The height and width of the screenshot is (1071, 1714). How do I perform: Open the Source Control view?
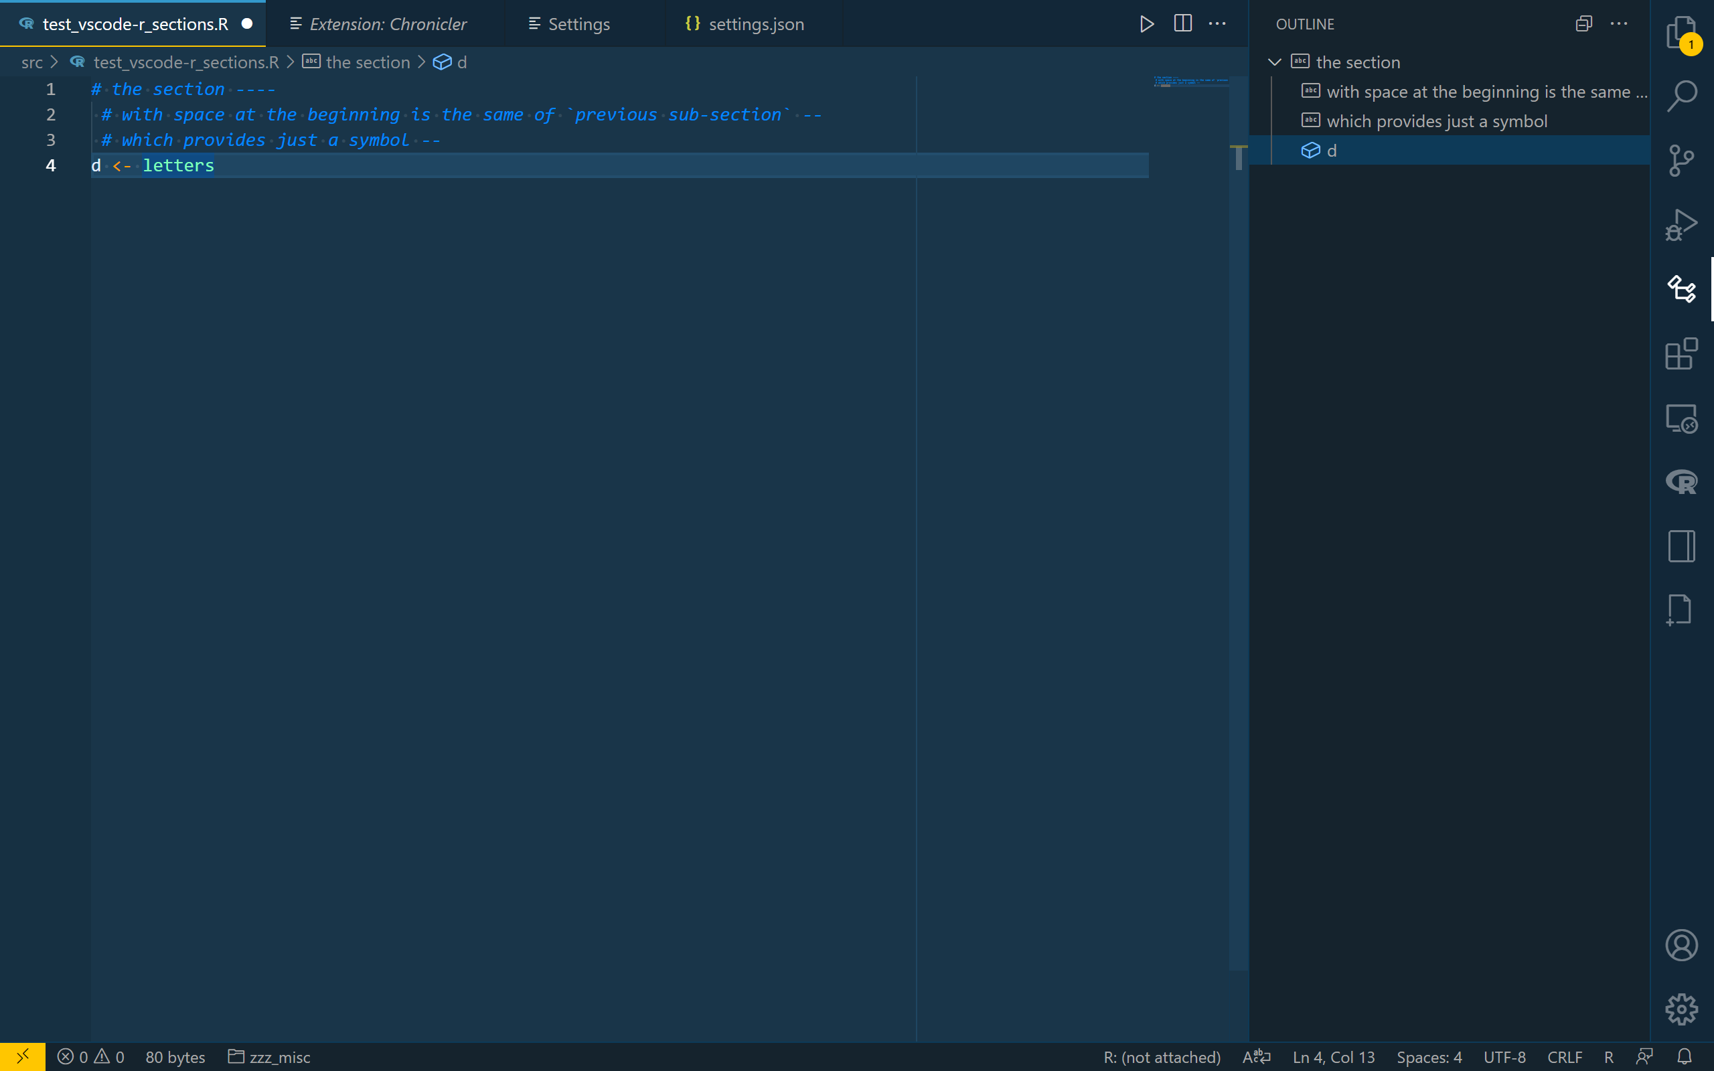coord(1681,160)
